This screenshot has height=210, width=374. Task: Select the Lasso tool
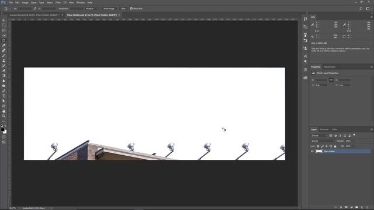[4, 30]
